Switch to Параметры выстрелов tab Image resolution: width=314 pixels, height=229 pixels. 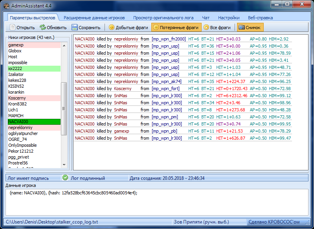click(x=33, y=18)
